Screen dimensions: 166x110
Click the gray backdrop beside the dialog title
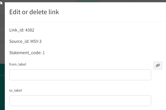pos(2,12)
